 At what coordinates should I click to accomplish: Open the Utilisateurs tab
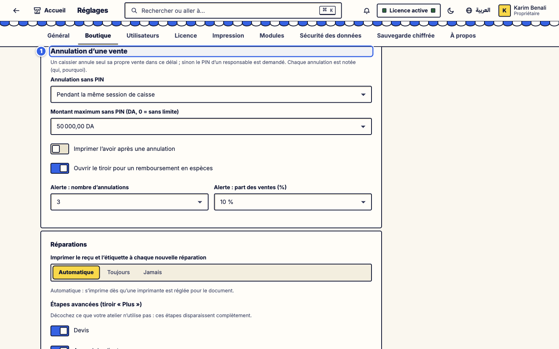point(143,36)
